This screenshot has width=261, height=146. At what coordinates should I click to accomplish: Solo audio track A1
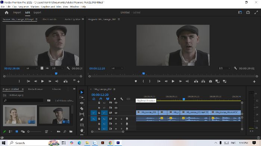pos(121,119)
